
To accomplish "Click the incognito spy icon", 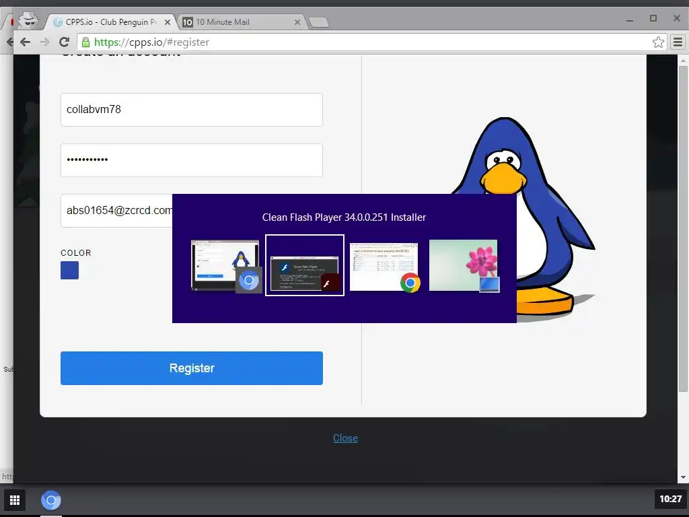I will coord(28,20).
